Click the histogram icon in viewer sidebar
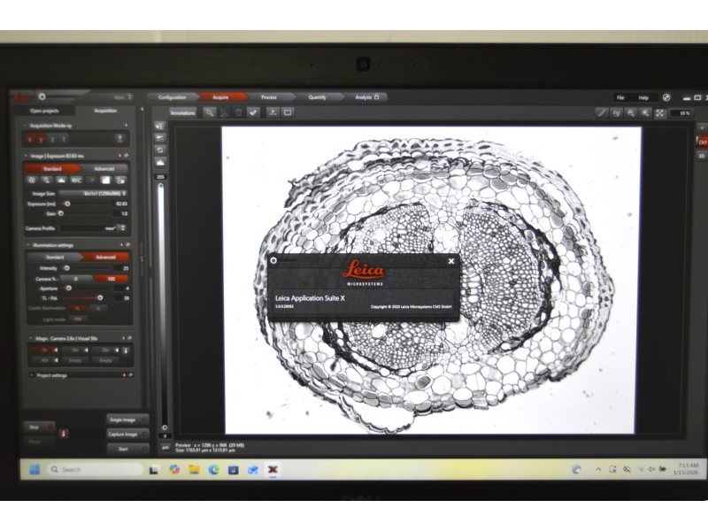 (x=160, y=162)
